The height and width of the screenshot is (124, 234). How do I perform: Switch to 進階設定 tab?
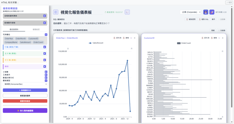click(36, 29)
